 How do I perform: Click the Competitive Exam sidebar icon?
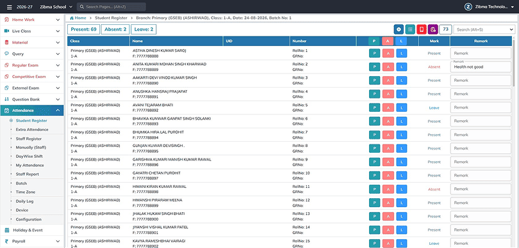(x=6, y=77)
